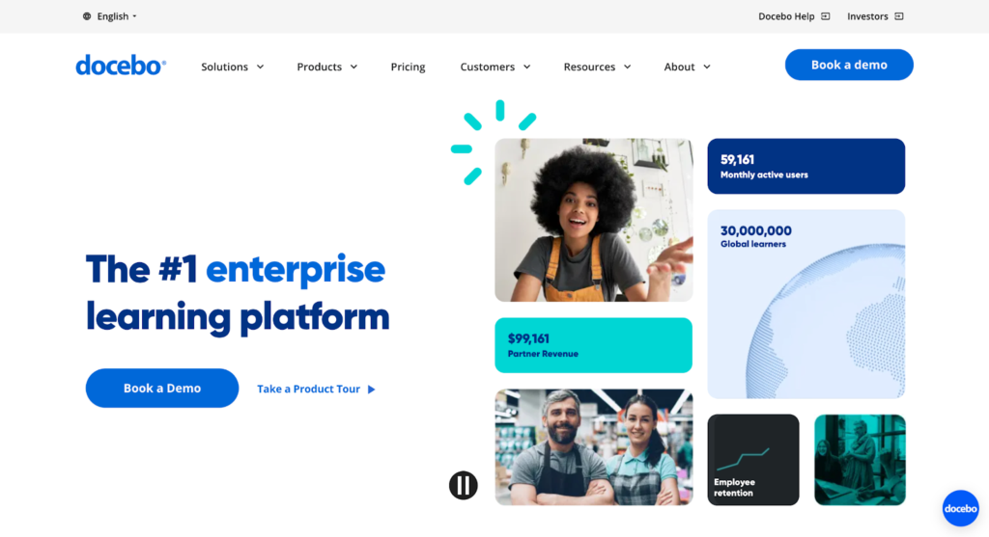Open the docebo chat bubble icon
The image size is (989, 537).
click(x=961, y=508)
